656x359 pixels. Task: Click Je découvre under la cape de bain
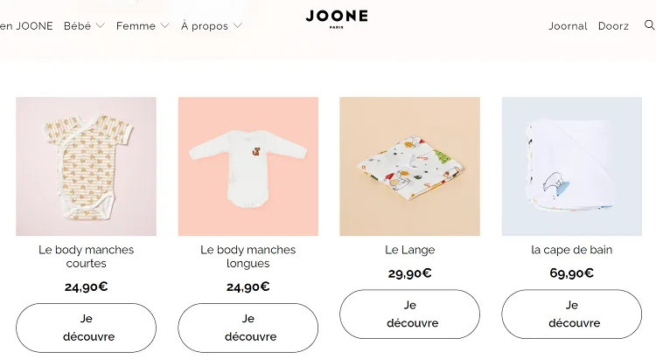coord(572,314)
